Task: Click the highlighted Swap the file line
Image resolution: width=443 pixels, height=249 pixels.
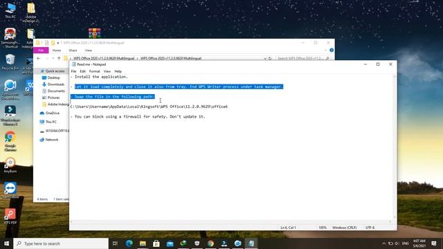Action: (112, 97)
